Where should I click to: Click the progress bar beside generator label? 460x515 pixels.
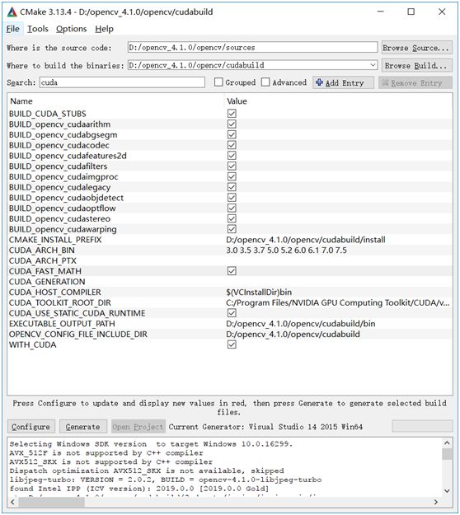pos(422,426)
